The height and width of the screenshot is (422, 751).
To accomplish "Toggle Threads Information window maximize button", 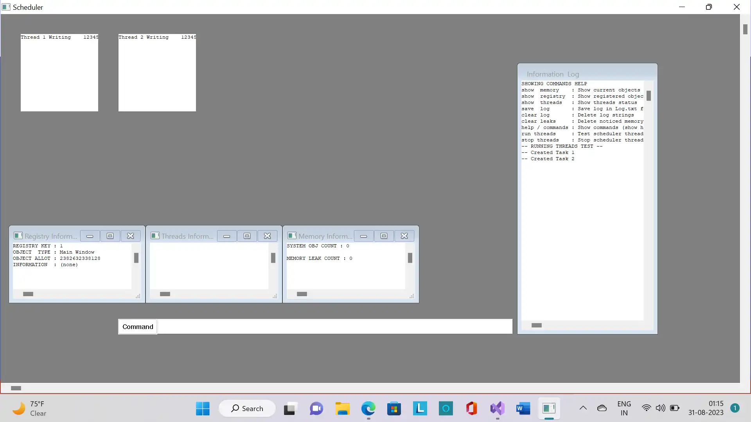I will (247, 236).
